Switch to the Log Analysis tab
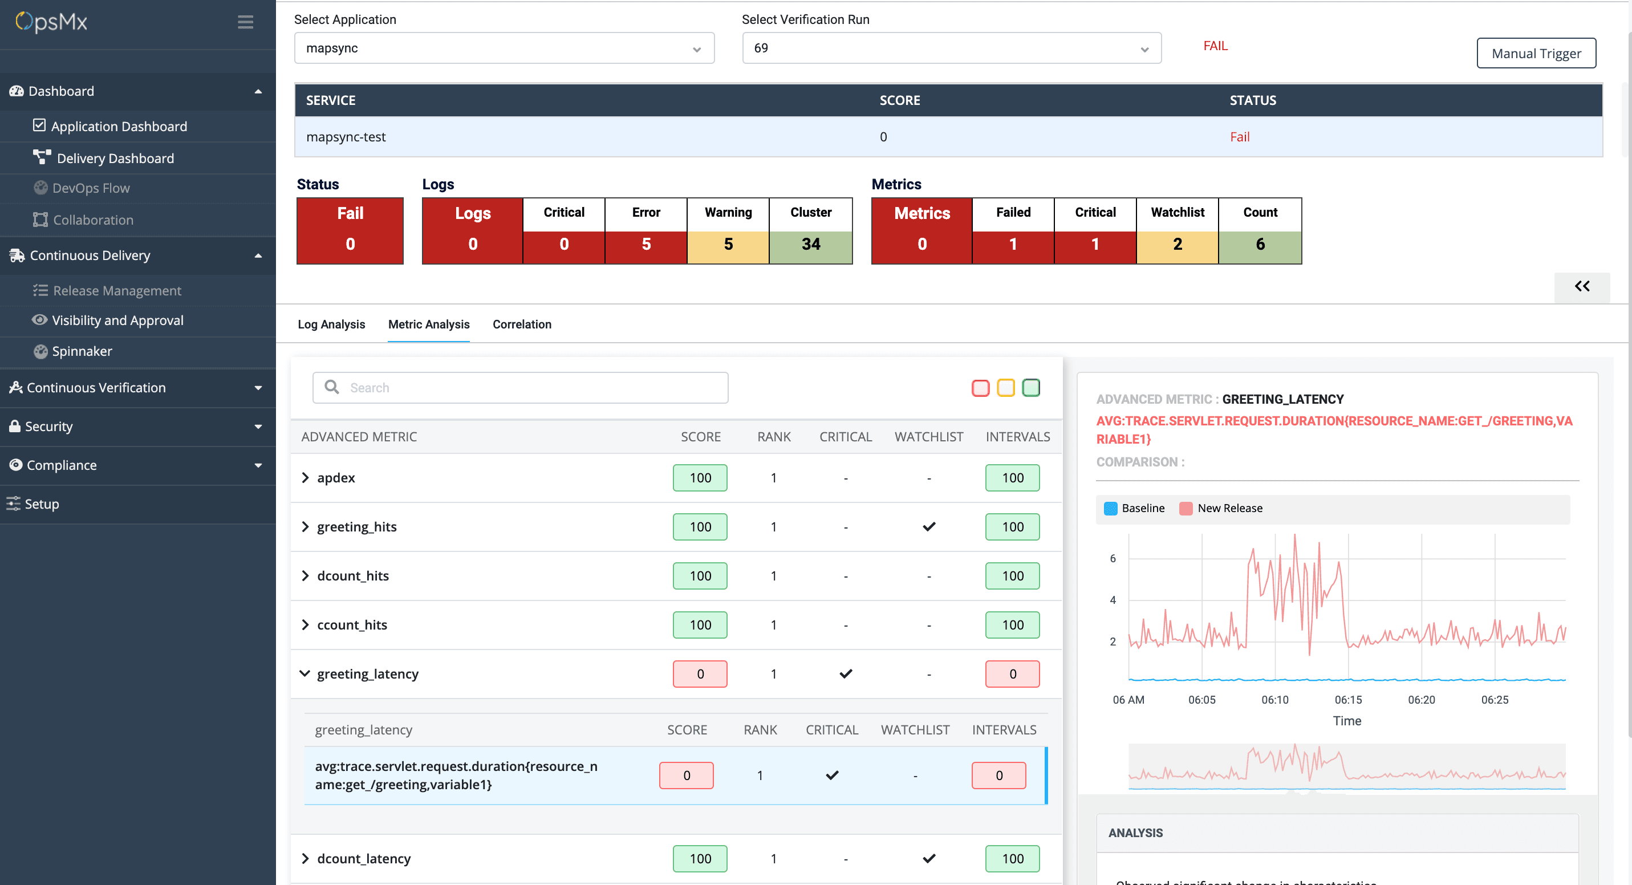The image size is (1632, 885). pyautogui.click(x=331, y=324)
